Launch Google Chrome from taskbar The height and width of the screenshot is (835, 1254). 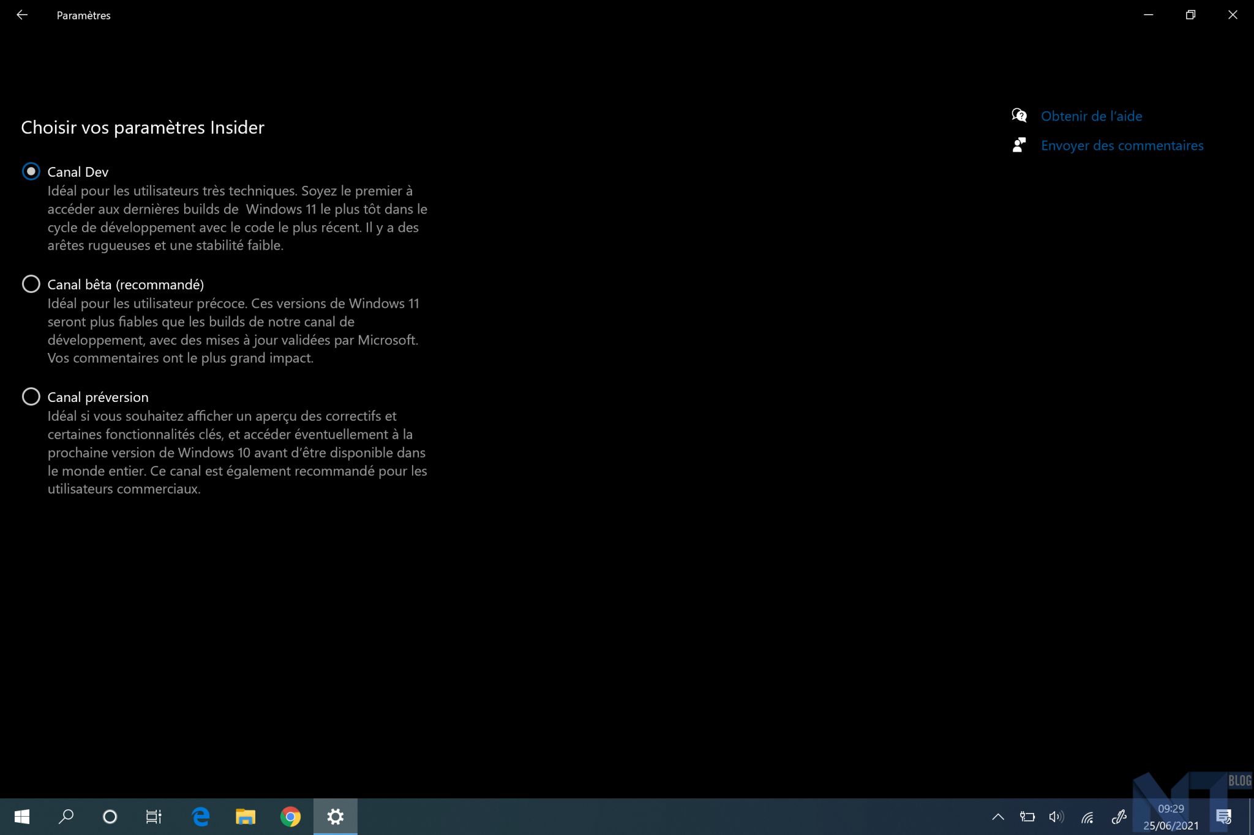pos(290,816)
